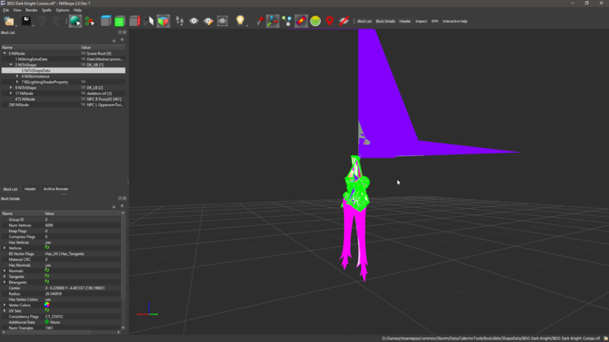Click the Header toolbar button
The image size is (609, 342).
(404, 21)
